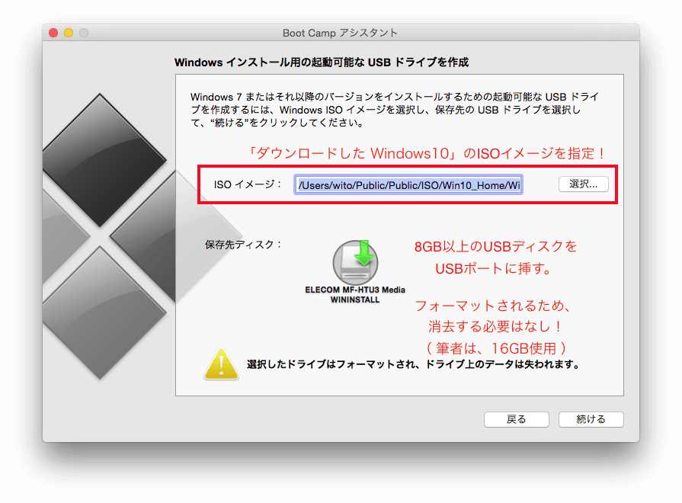Click the 保存先ディスク label

tap(243, 245)
